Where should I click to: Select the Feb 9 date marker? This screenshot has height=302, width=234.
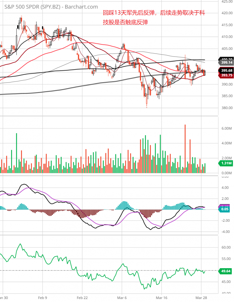pos(43,297)
